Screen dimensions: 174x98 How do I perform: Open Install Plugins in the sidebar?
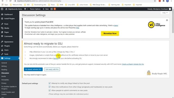pyautogui.click(x=10, y=19)
